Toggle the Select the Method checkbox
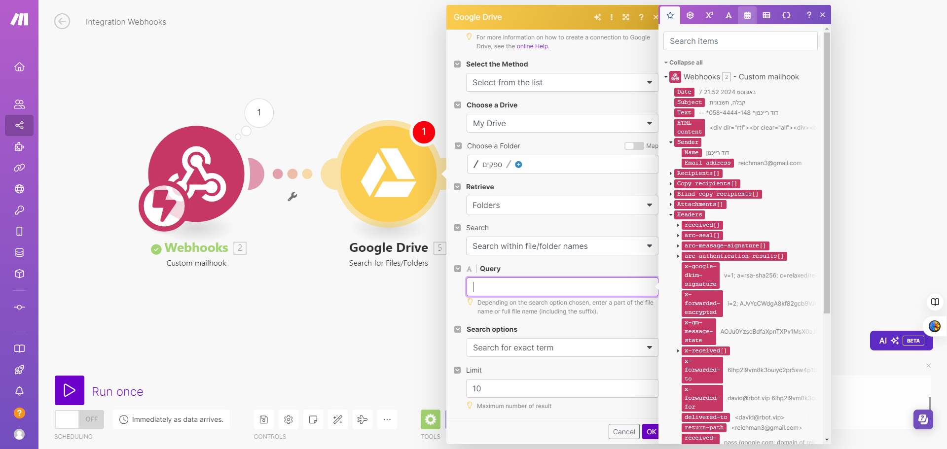The height and width of the screenshot is (449, 947). pos(457,64)
